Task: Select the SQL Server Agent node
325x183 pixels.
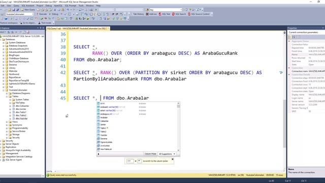Action: [x=14, y=160]
